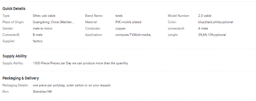
Task: Click the Packaging & Delivery heading
Action: coord(21,78)
